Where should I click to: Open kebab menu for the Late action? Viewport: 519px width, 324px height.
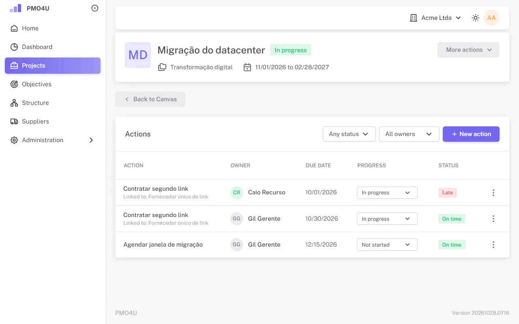(493, 193)
